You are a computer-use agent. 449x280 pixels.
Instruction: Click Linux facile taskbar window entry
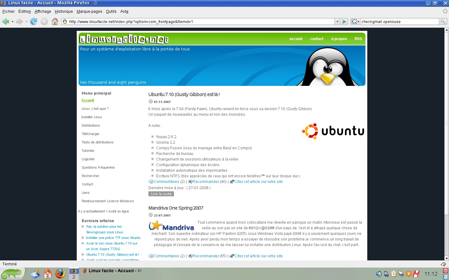(113, 271)
